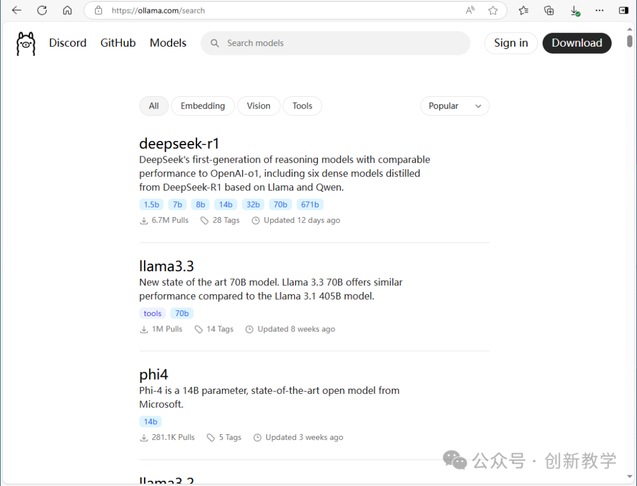Image resolution: width=637 pixels, height=486 pixels.
Task: Open the phi4 model
Action: click(x=153, y=375)
